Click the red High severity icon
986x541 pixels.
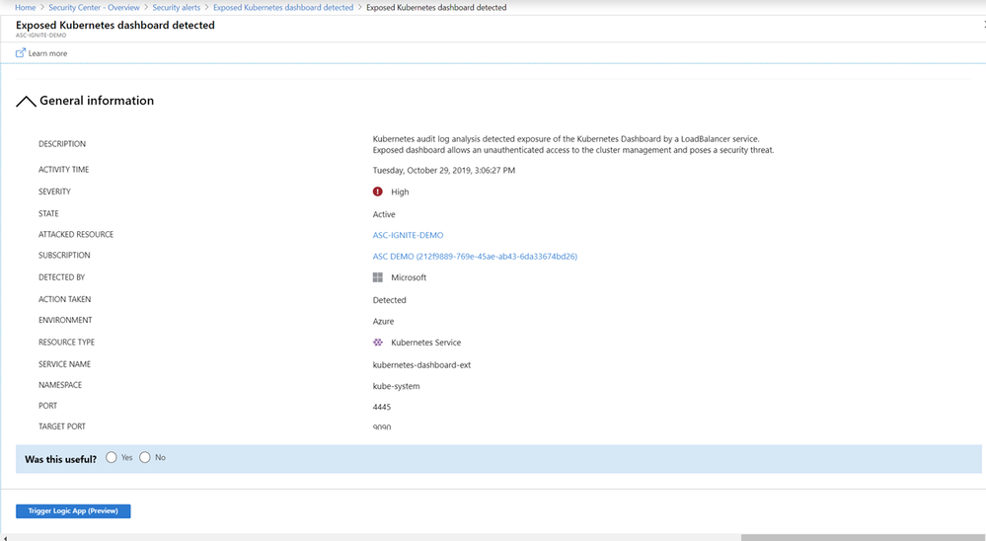tap(377, 192)
